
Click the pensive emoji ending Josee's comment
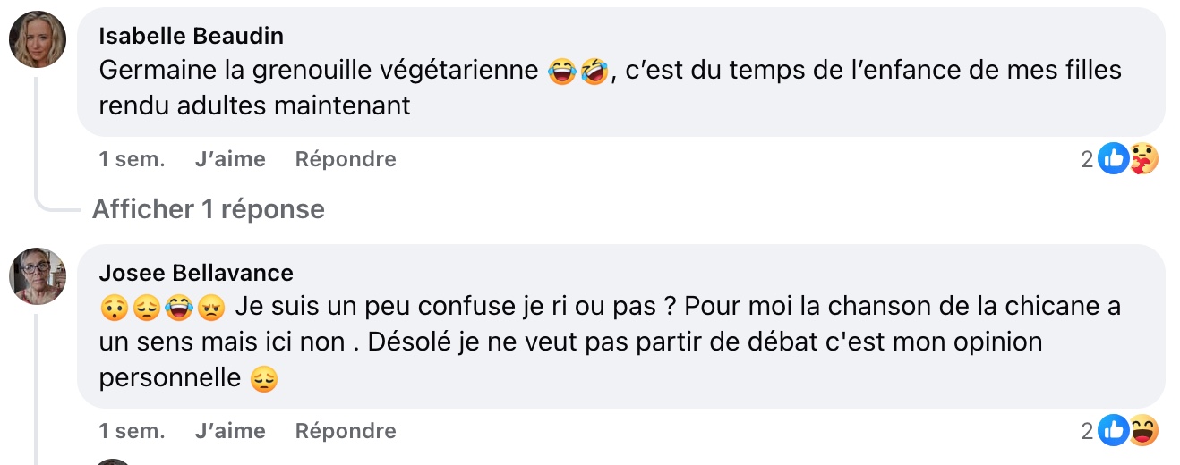(263, 378)
